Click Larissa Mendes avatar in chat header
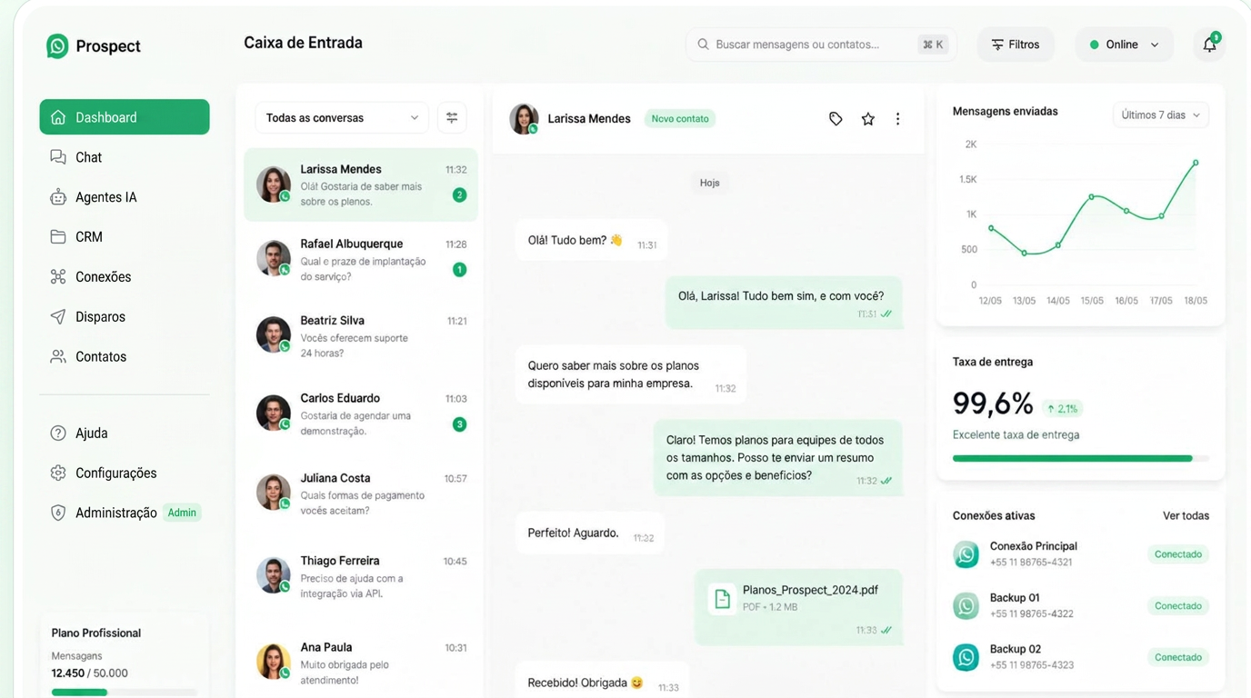Screen dimensions: 1251x698 click(524, 119)
